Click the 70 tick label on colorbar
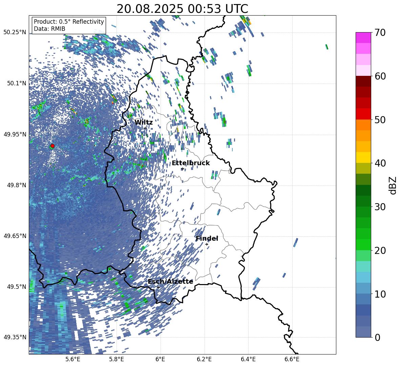 coord(380,33)
